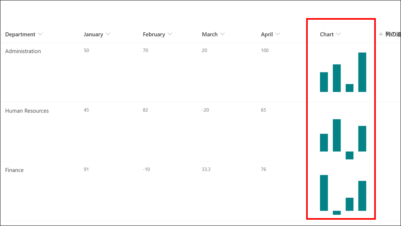This screenshot has height=226, width=401.
Task: Open the Chart column dropdown chevron
Action: point(338,34)
